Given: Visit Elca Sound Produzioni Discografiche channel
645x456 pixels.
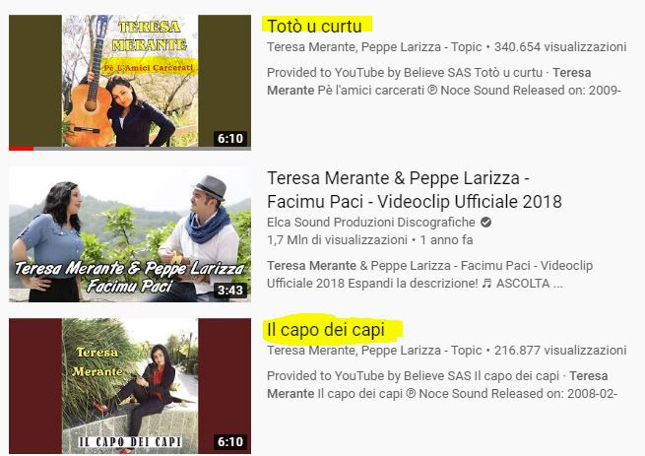Looking at the screenshot, I should [371, 223].
